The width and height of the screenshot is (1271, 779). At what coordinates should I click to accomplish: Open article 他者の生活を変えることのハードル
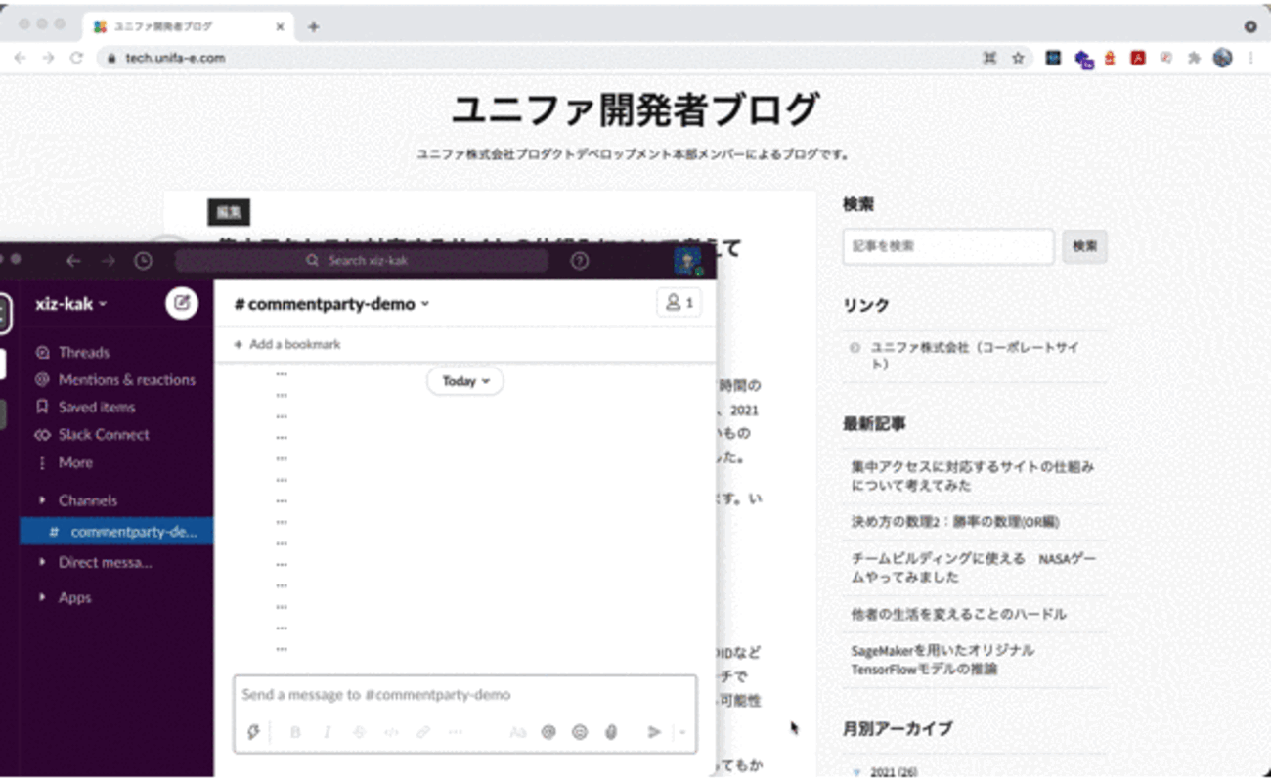tap(958, 614)
